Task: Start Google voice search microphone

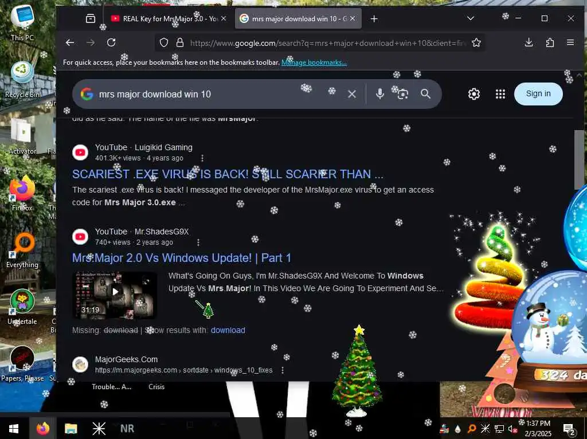Action: tap(379, 94)
